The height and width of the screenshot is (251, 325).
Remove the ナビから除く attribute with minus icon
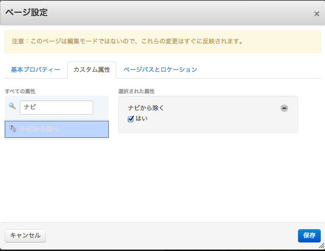284,108
